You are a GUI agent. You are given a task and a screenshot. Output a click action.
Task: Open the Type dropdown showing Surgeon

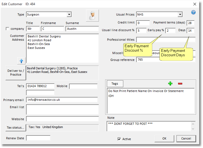pos(69,14)
